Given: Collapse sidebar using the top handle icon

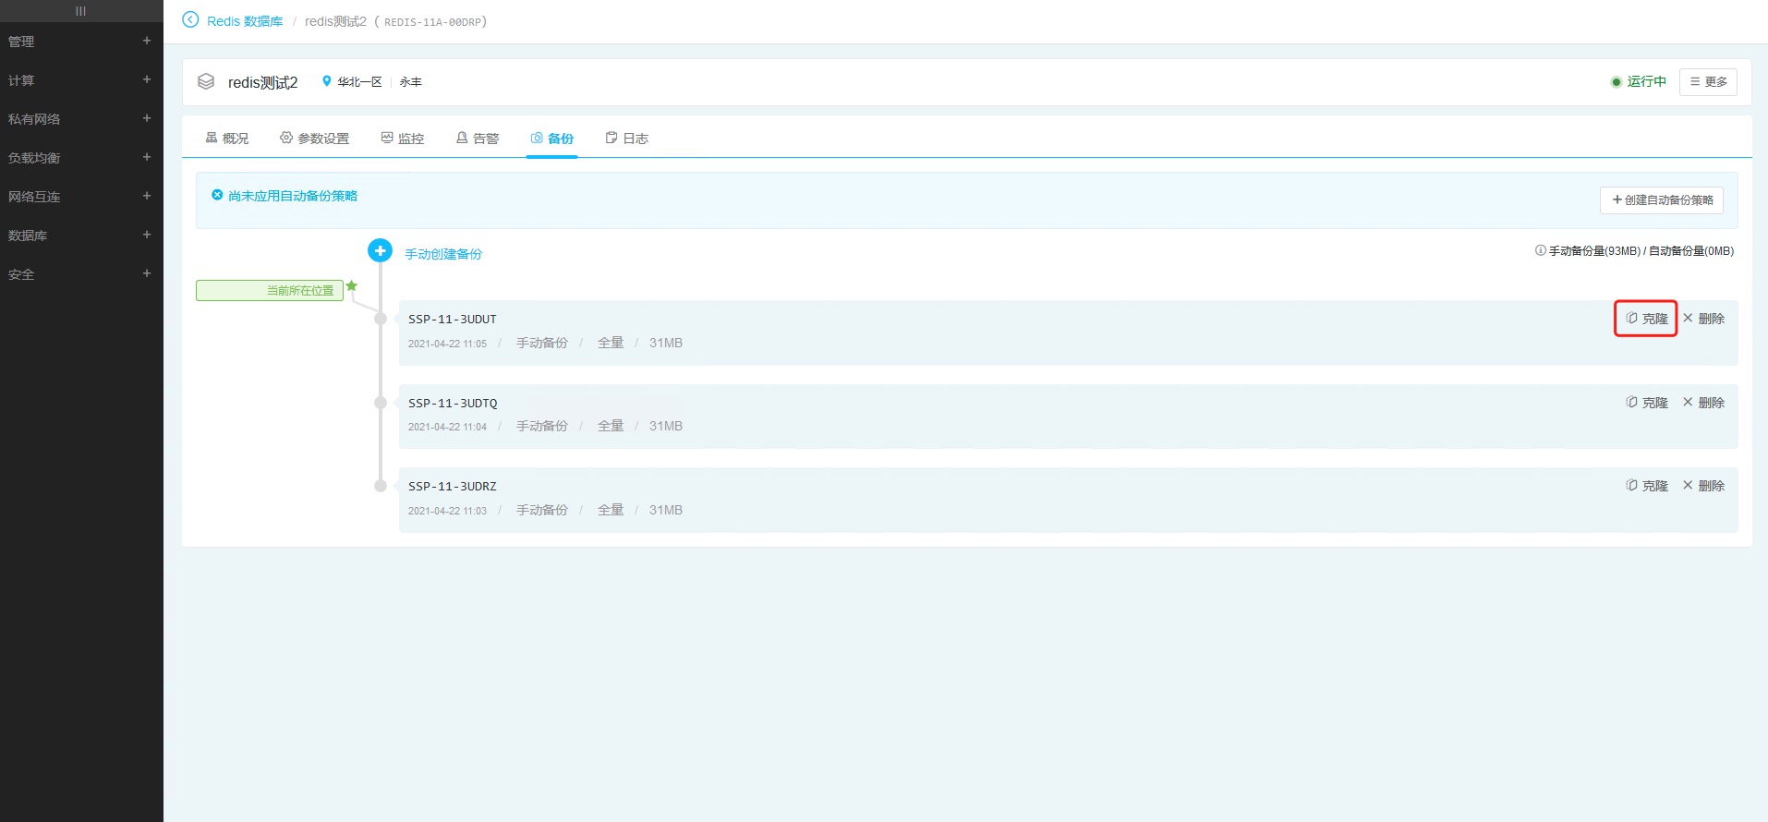Looking at the screenshot, I should [81, 11].
